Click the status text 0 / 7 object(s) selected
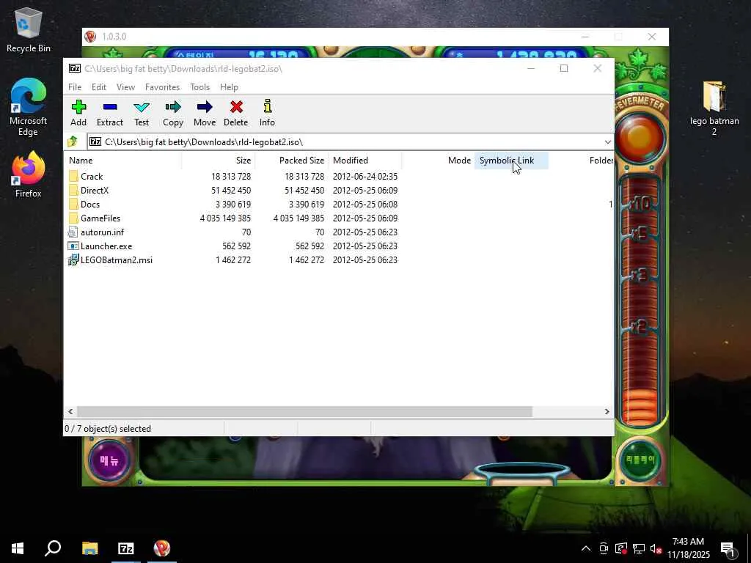The image size is (751, 563). point(108,428)
